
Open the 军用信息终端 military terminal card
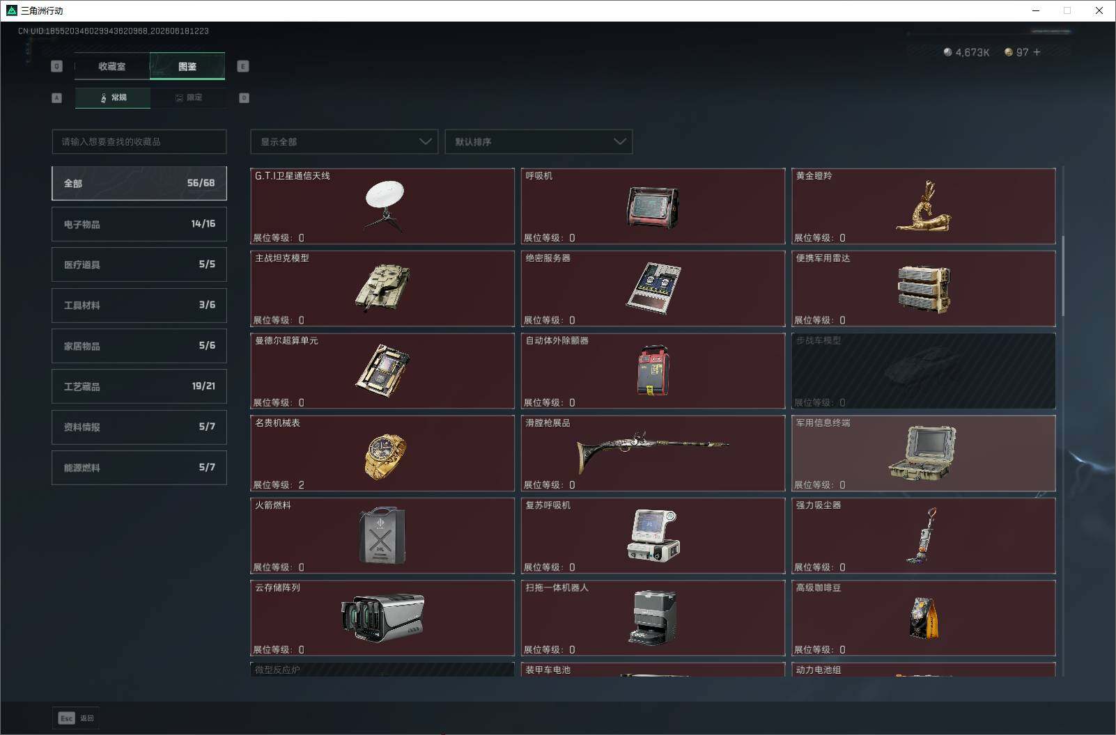(x=924, y=453)
